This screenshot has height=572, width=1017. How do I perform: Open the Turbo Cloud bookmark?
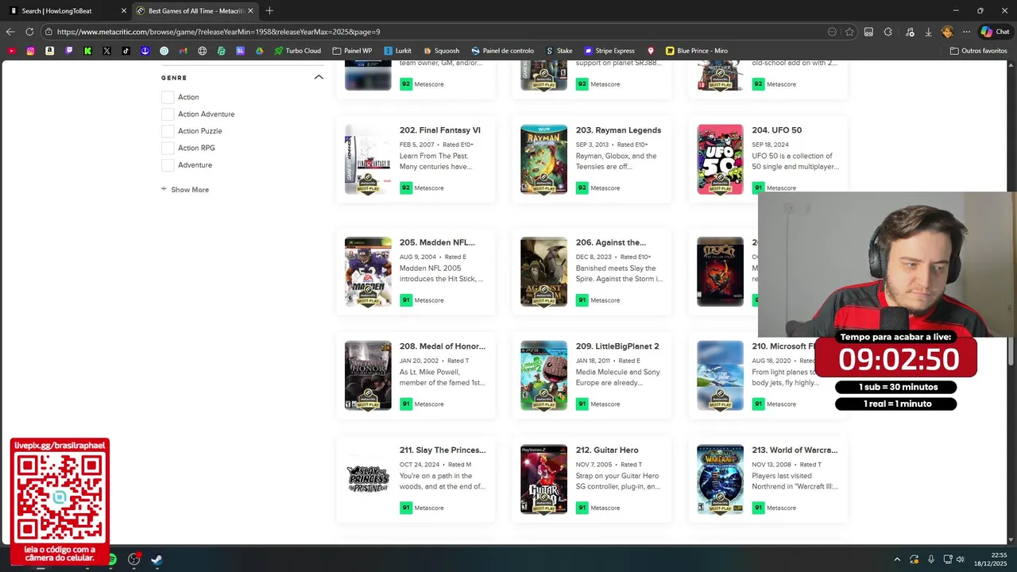(x=297, y=51)
